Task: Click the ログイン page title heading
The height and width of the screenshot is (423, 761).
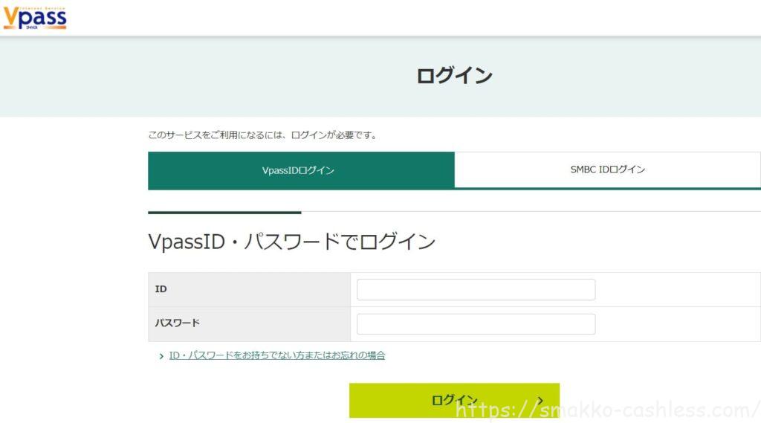Action: [x=454, y=76]
